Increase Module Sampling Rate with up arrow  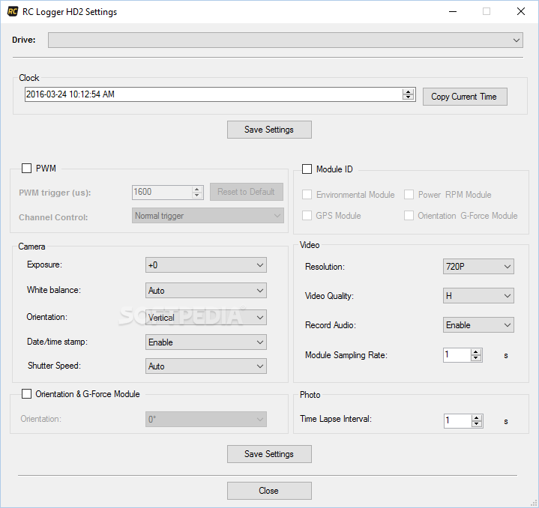tap(476, 352)
